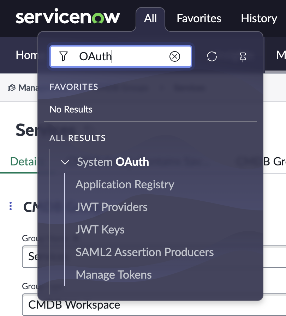Refresh the navigator menu

pos(212,56)
